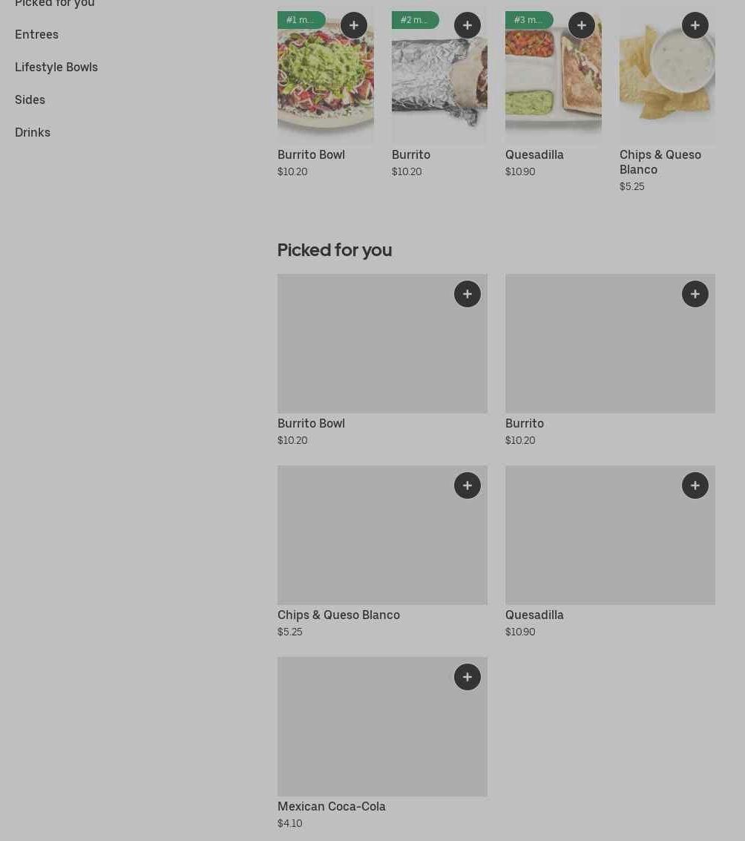Click the green #1 most liked badge
Image resolution: width=745 pixels, height=841 pixels.
click(x=301, y=20)
